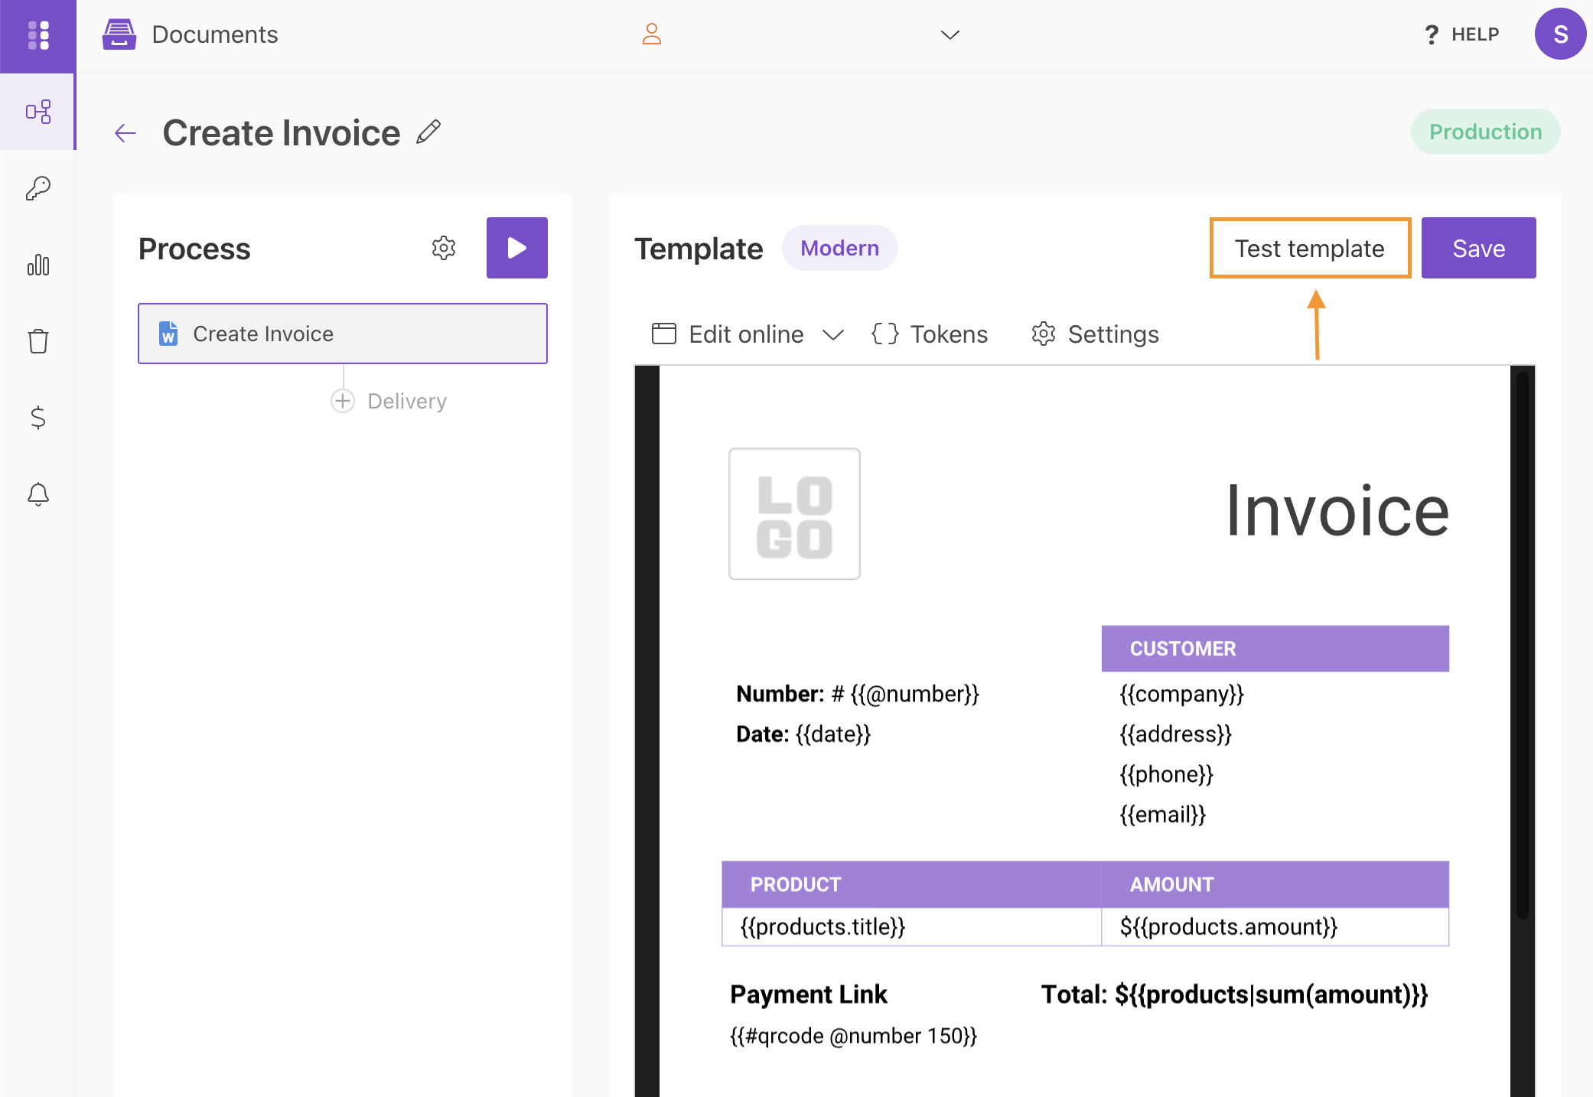Screen dimensions: 1593x1097
Task: Open Process settings gear icon
Action: tap(444, 248)
